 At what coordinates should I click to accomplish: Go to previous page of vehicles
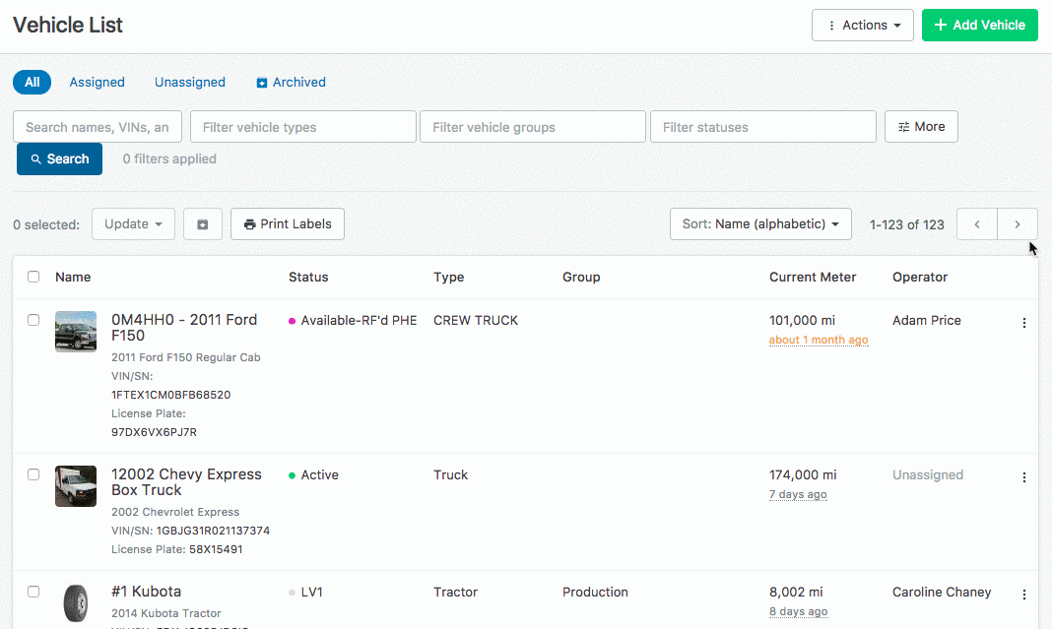977,224
